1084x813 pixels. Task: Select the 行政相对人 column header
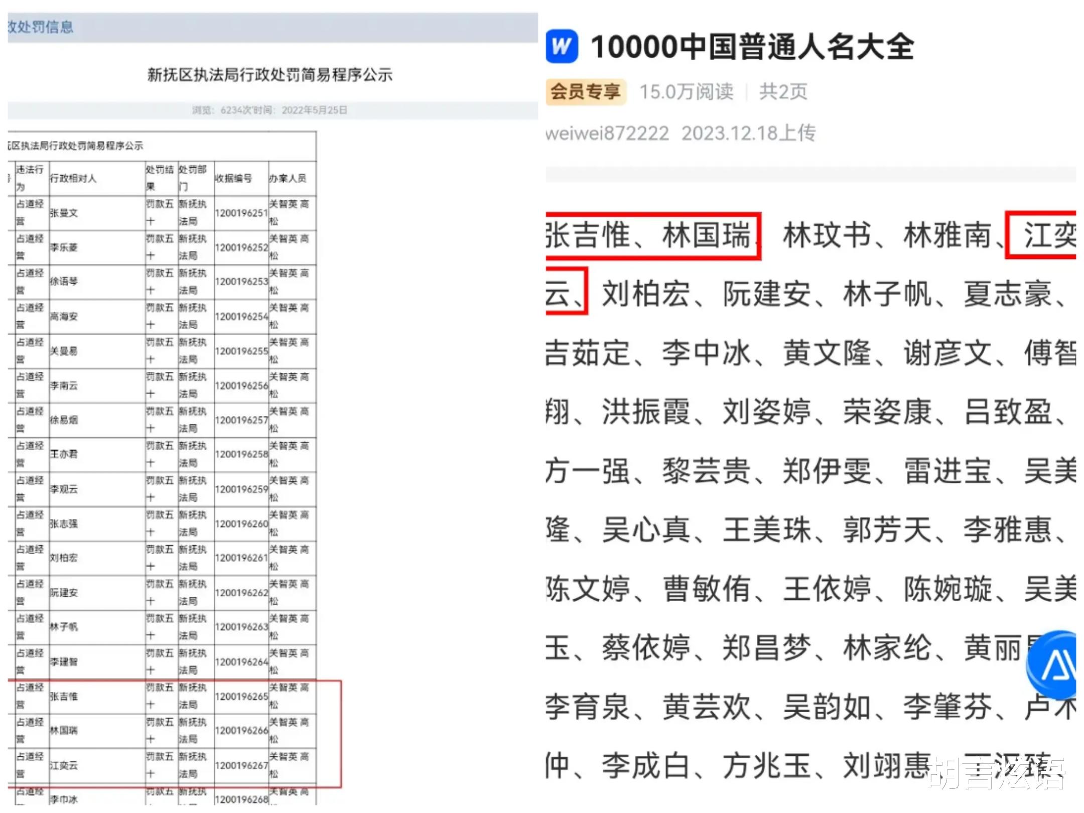73,178
